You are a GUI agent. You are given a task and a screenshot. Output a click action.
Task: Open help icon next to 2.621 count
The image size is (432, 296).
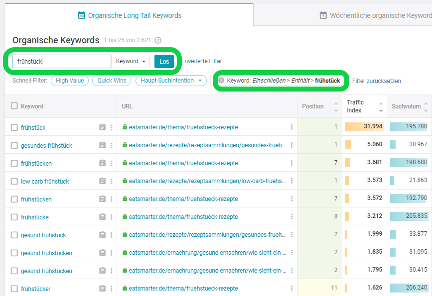point(158,40)
